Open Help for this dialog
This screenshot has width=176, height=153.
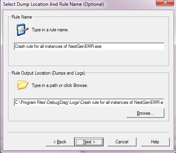(x=155, y=142)
